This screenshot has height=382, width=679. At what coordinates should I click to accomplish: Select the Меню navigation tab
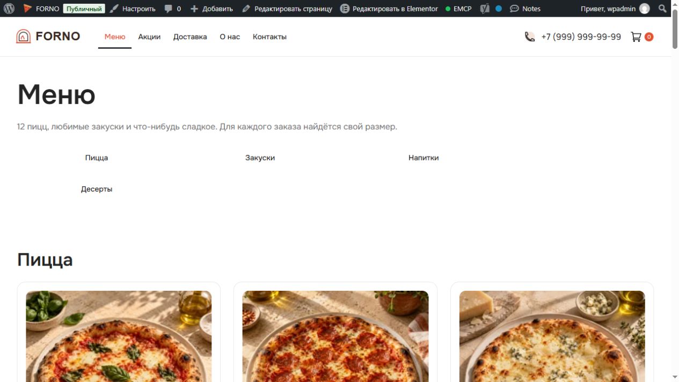[115, 36]
